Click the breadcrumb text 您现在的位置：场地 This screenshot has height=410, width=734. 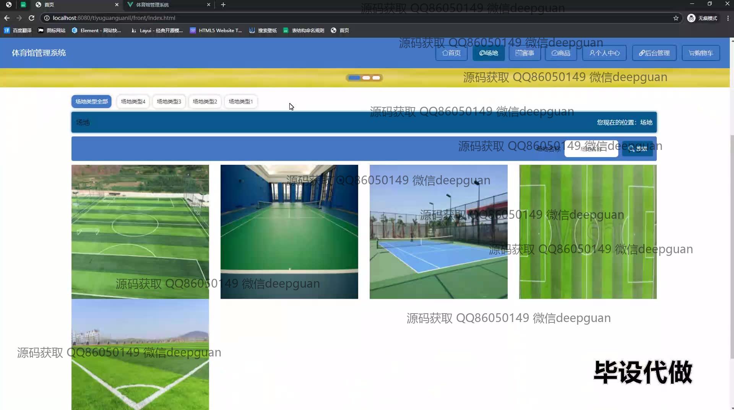(x=625, y=122)
